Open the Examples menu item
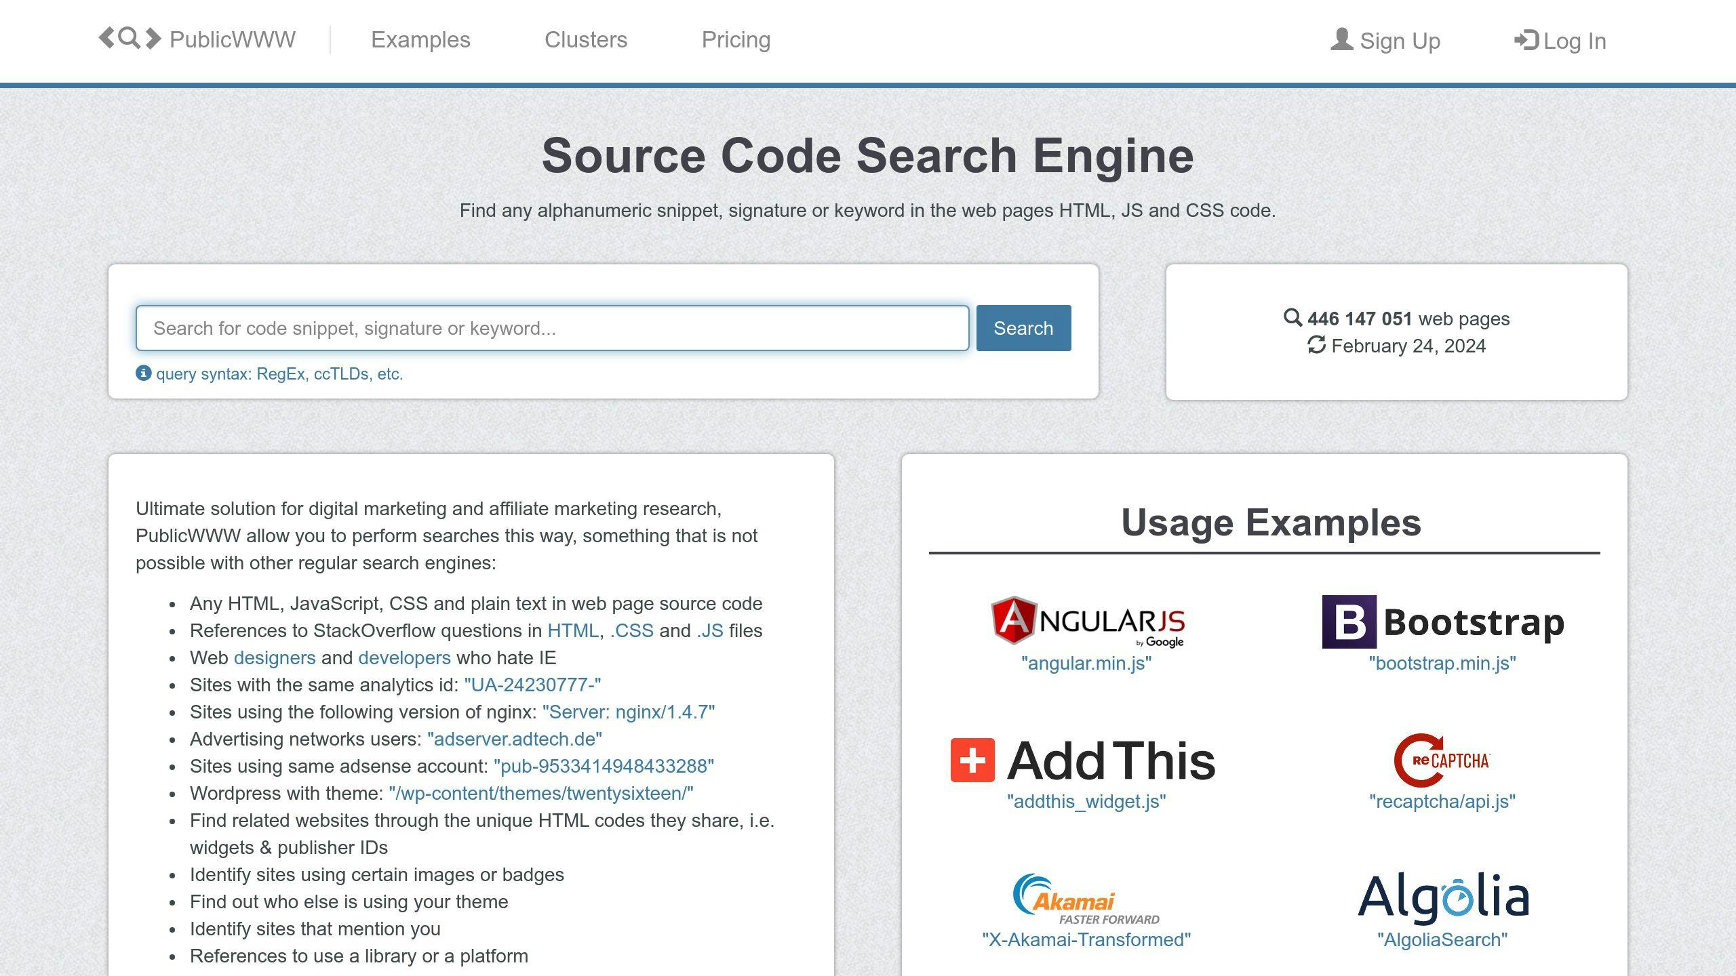1736x976 pixels. 420,40
